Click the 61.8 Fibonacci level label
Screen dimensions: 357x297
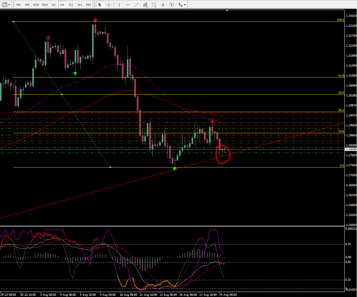[341, 75]
